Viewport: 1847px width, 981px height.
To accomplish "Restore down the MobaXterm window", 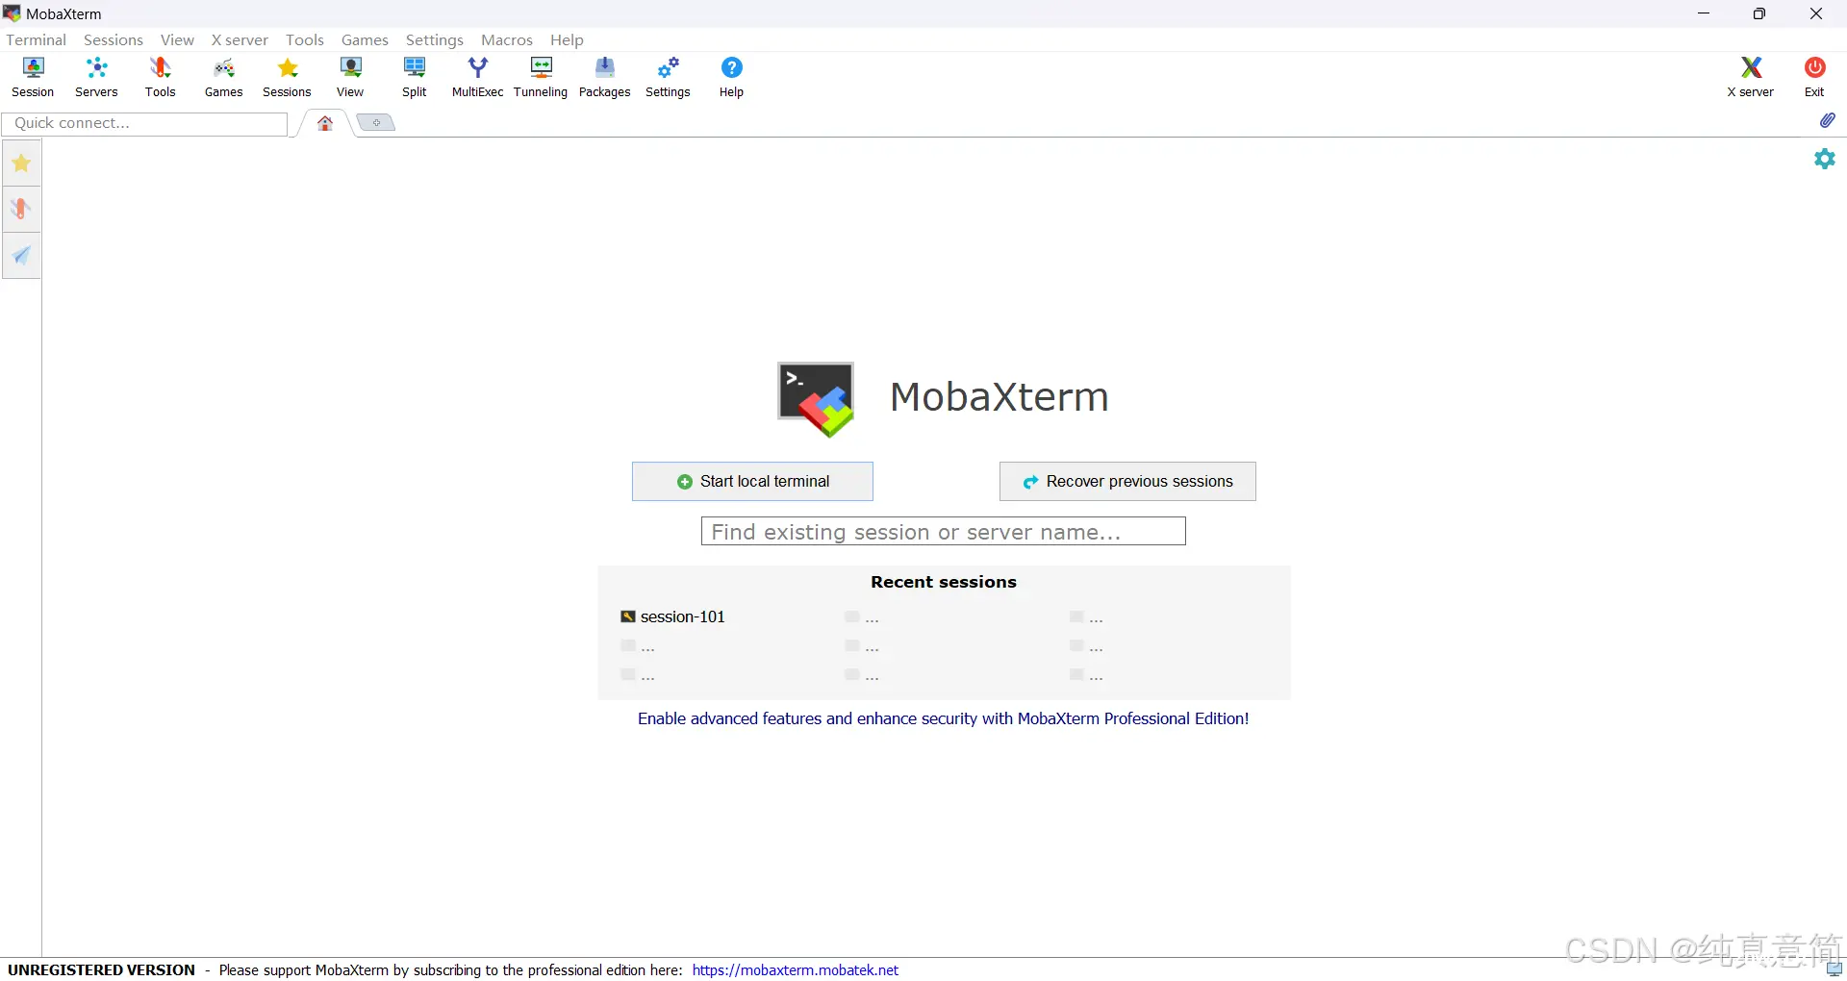I will tap(1759, 13).
